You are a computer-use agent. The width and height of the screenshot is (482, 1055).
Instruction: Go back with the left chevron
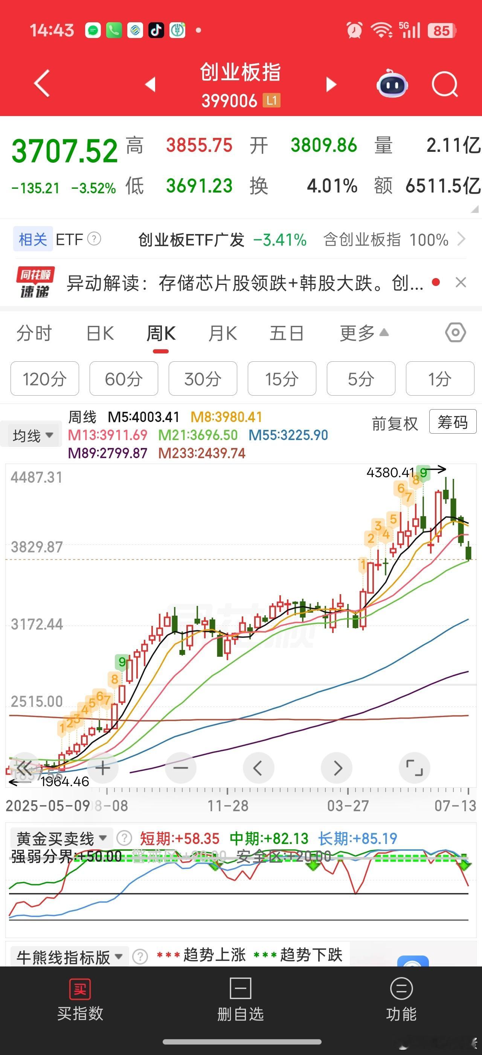(42, 84)
